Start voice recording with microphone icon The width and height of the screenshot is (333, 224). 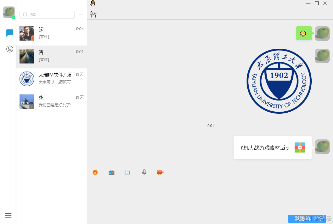pyautogui.click(x=144, y=172)
